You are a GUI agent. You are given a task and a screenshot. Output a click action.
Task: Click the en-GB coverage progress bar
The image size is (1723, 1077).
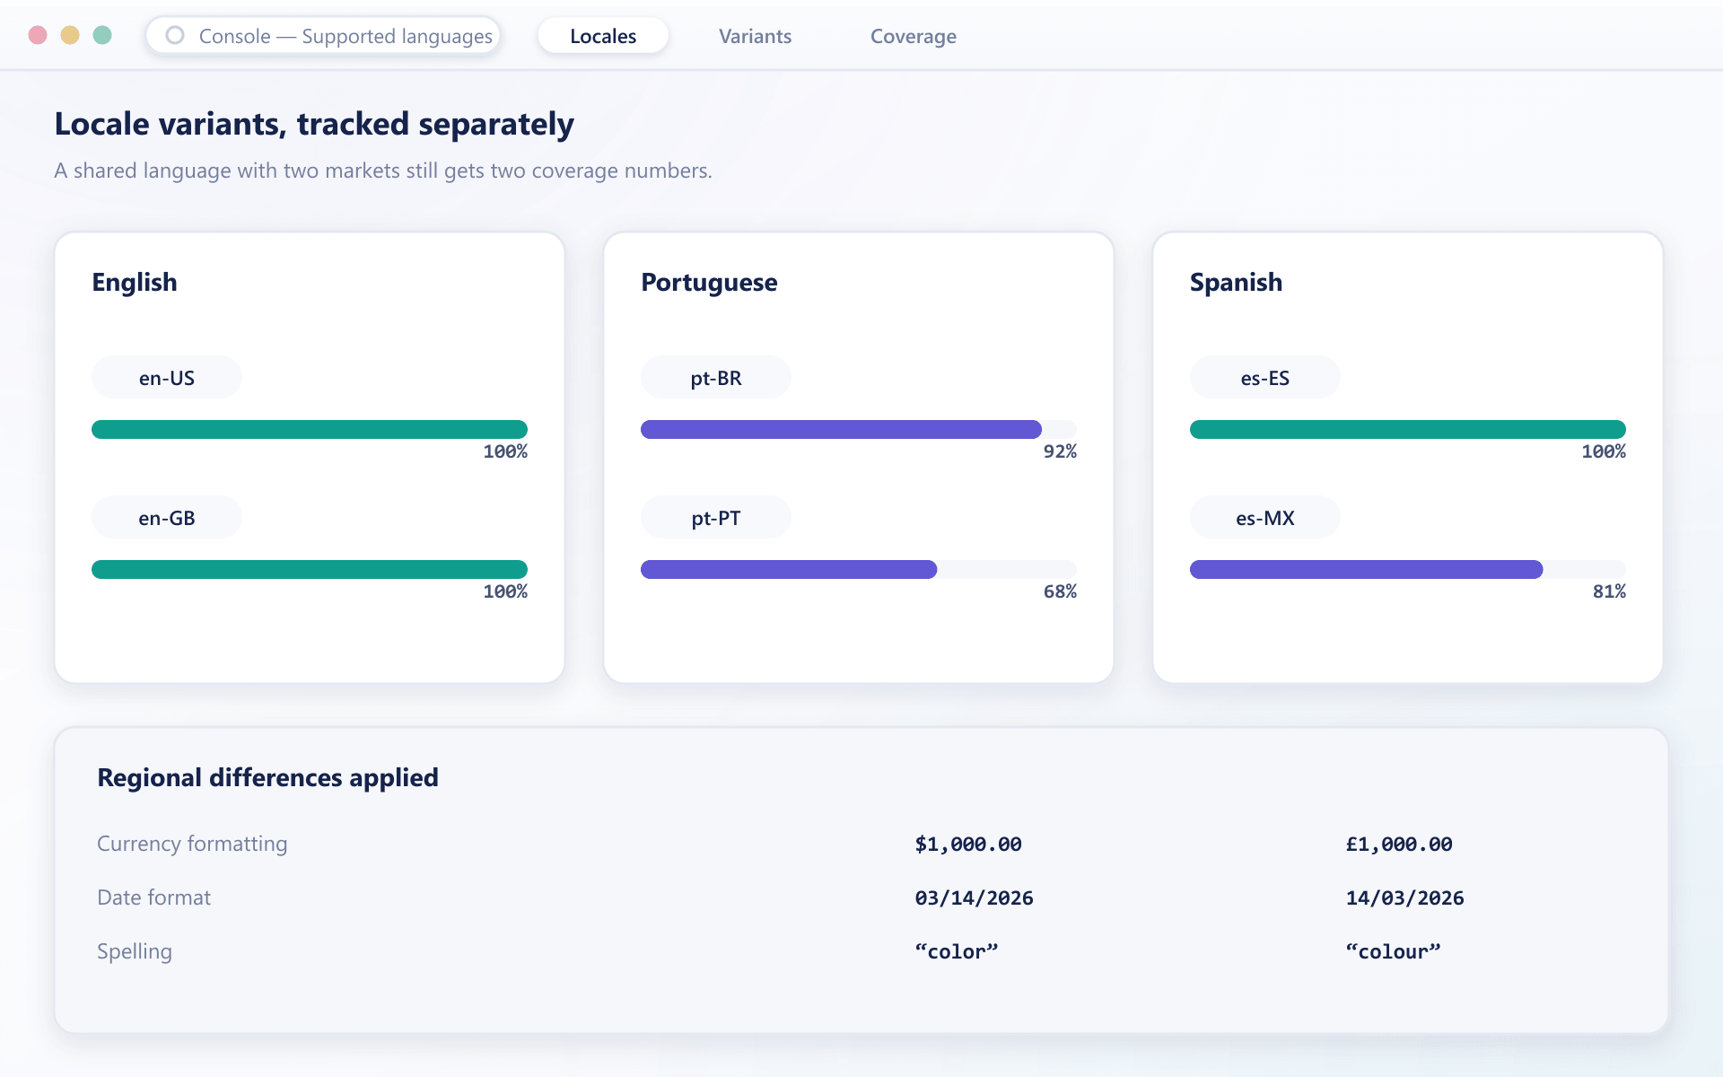310,570
